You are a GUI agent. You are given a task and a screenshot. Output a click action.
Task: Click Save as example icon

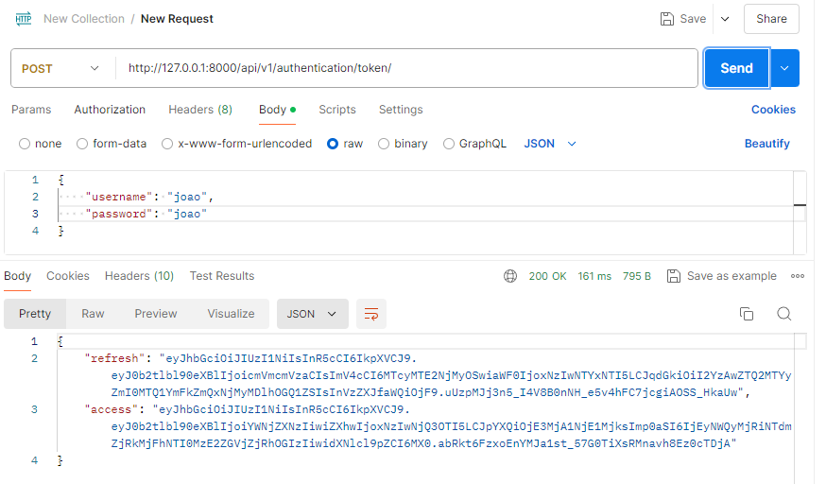674,276
